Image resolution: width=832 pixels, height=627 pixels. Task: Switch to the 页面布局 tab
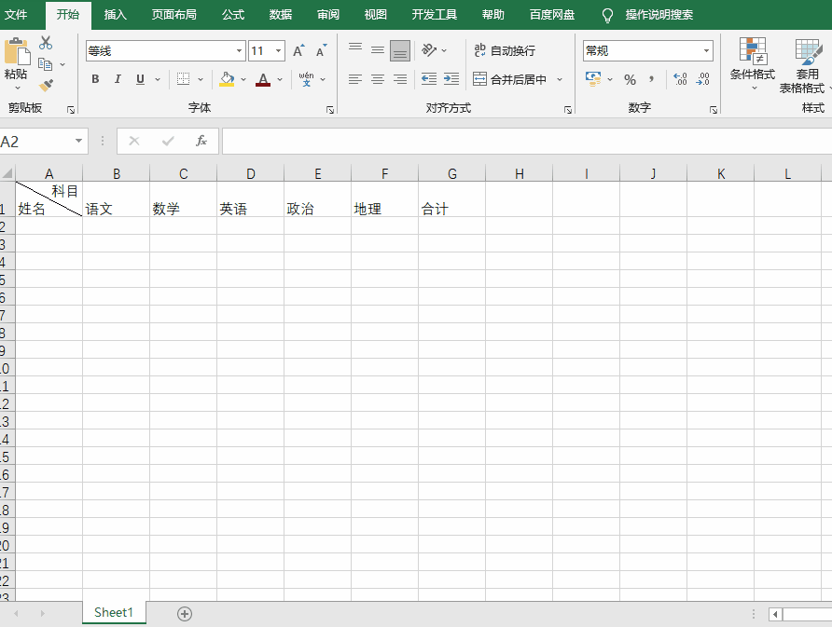click(x=174, y=14)
